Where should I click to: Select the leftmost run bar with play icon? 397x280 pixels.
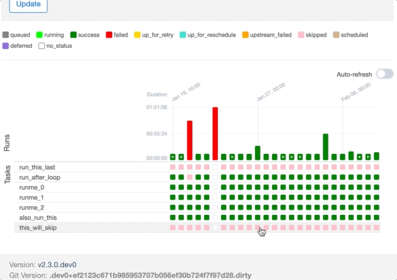[x=172, y=157]
